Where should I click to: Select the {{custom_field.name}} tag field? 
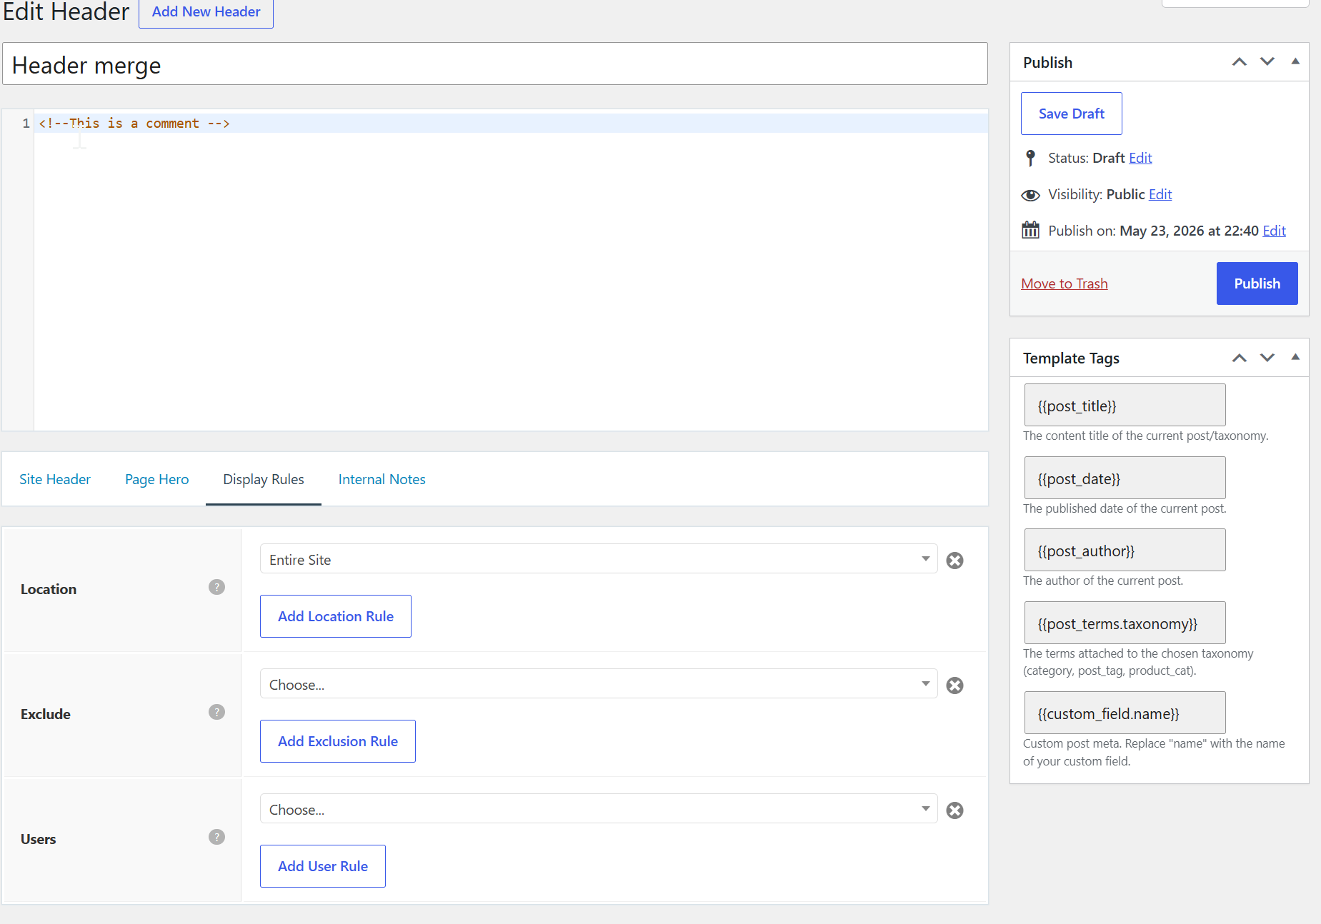coord(1125,713)
